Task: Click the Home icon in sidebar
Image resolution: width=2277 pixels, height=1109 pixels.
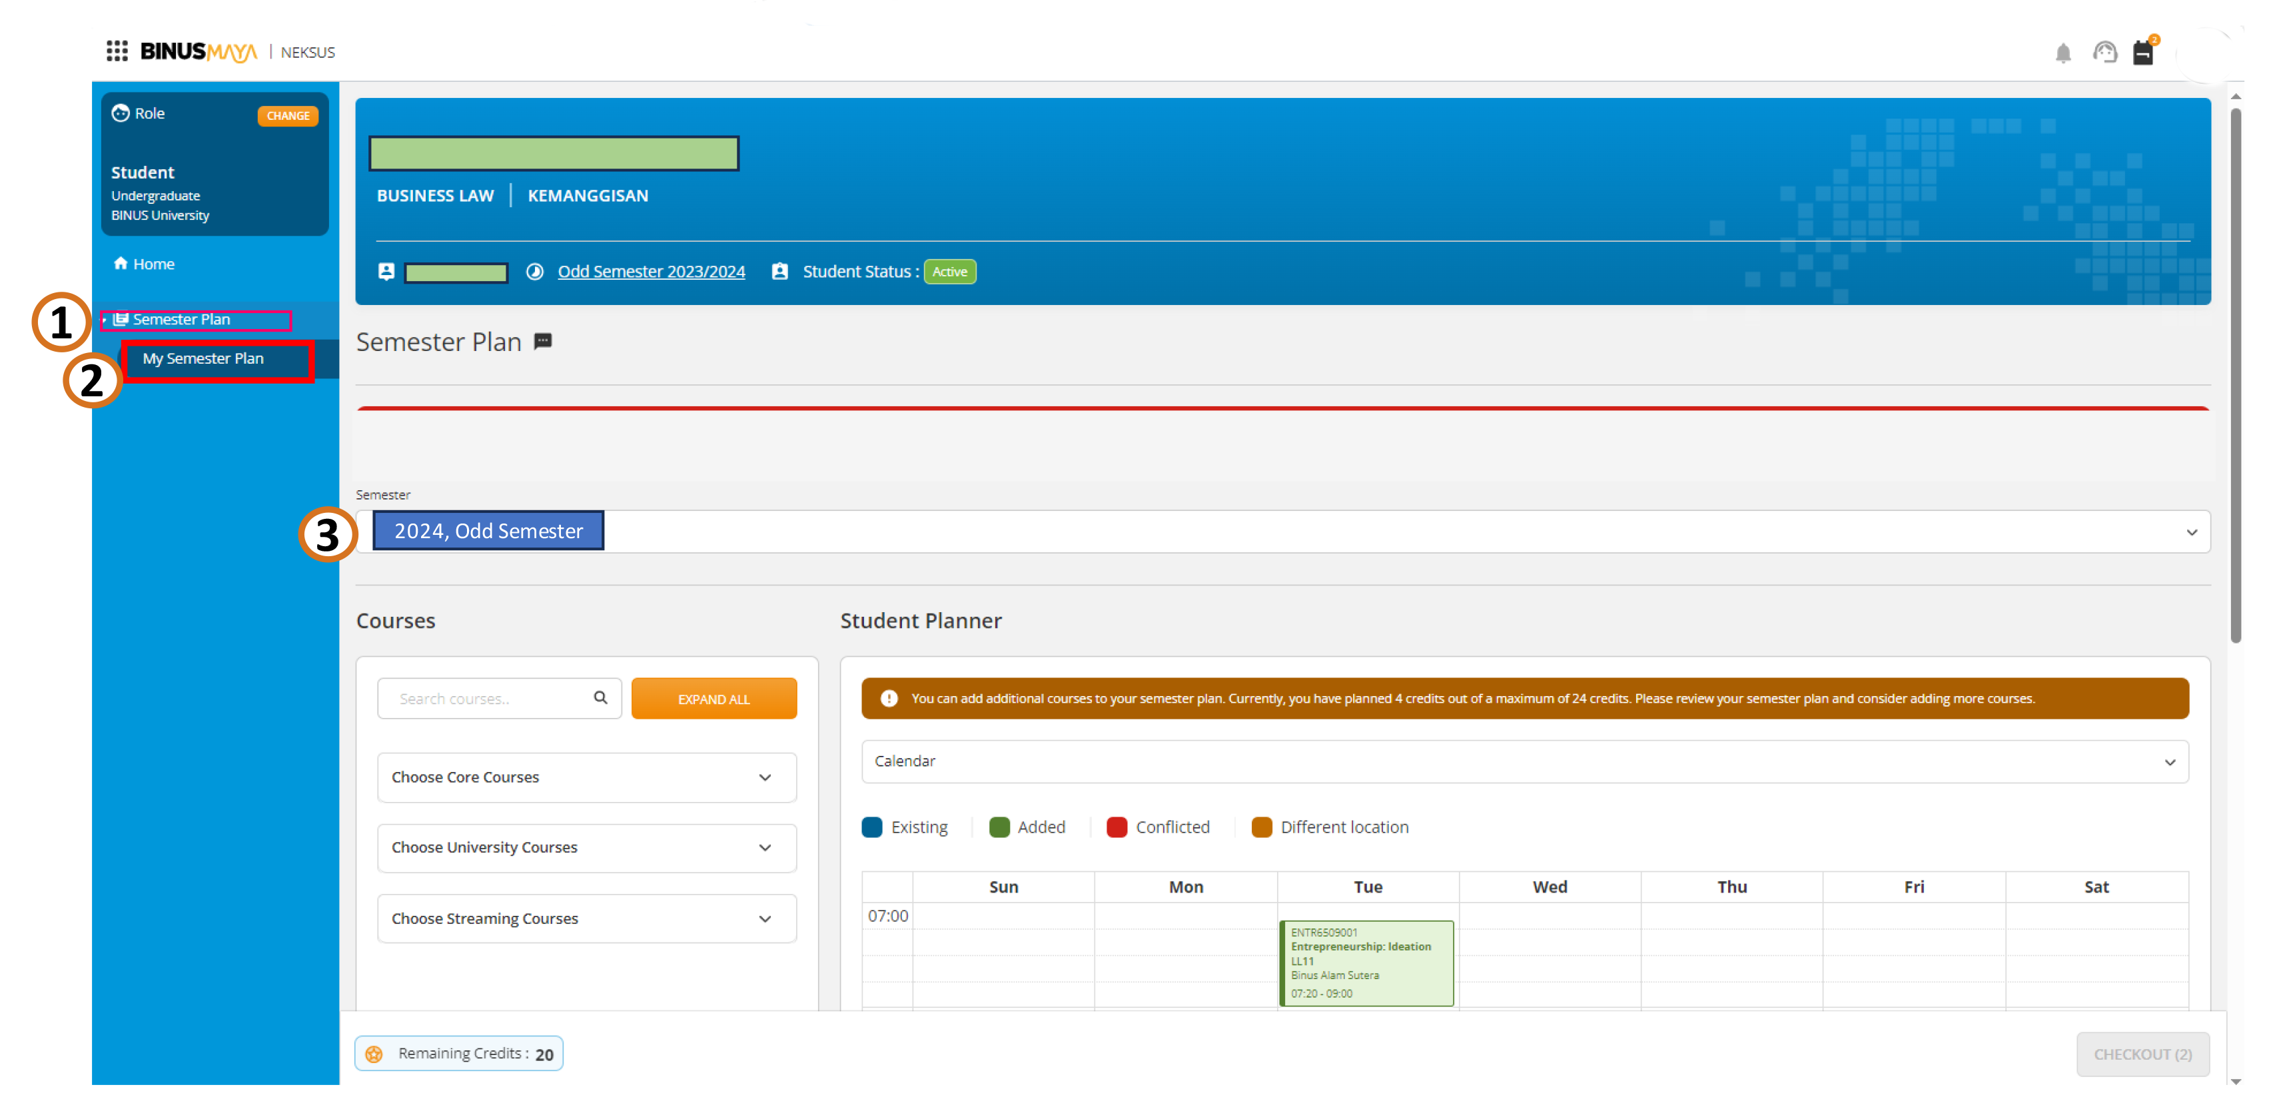Action: coord(120,263)
